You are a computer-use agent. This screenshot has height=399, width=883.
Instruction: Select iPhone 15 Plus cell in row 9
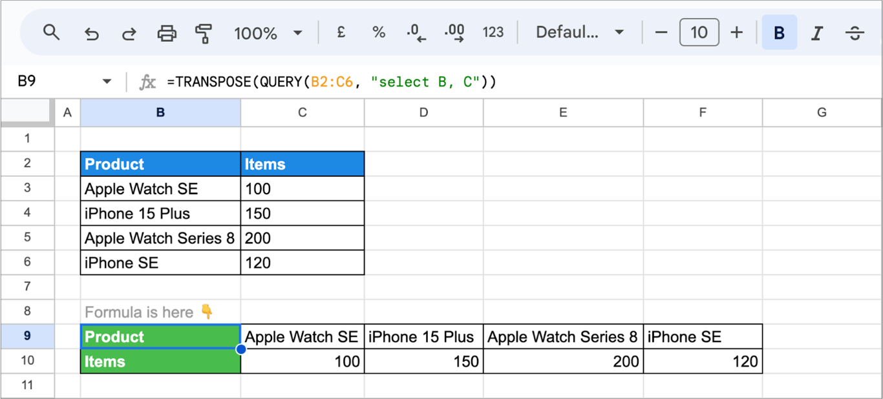point(423,336)
